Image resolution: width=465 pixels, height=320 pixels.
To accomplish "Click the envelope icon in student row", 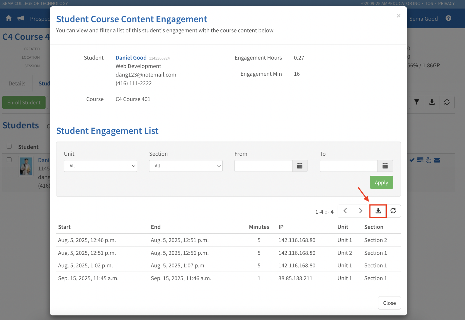I will coord(437,160).
